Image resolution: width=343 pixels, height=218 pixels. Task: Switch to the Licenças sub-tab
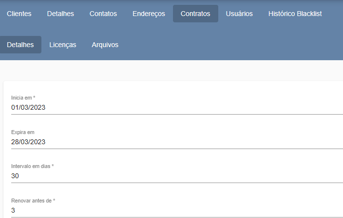coord(63,45)
